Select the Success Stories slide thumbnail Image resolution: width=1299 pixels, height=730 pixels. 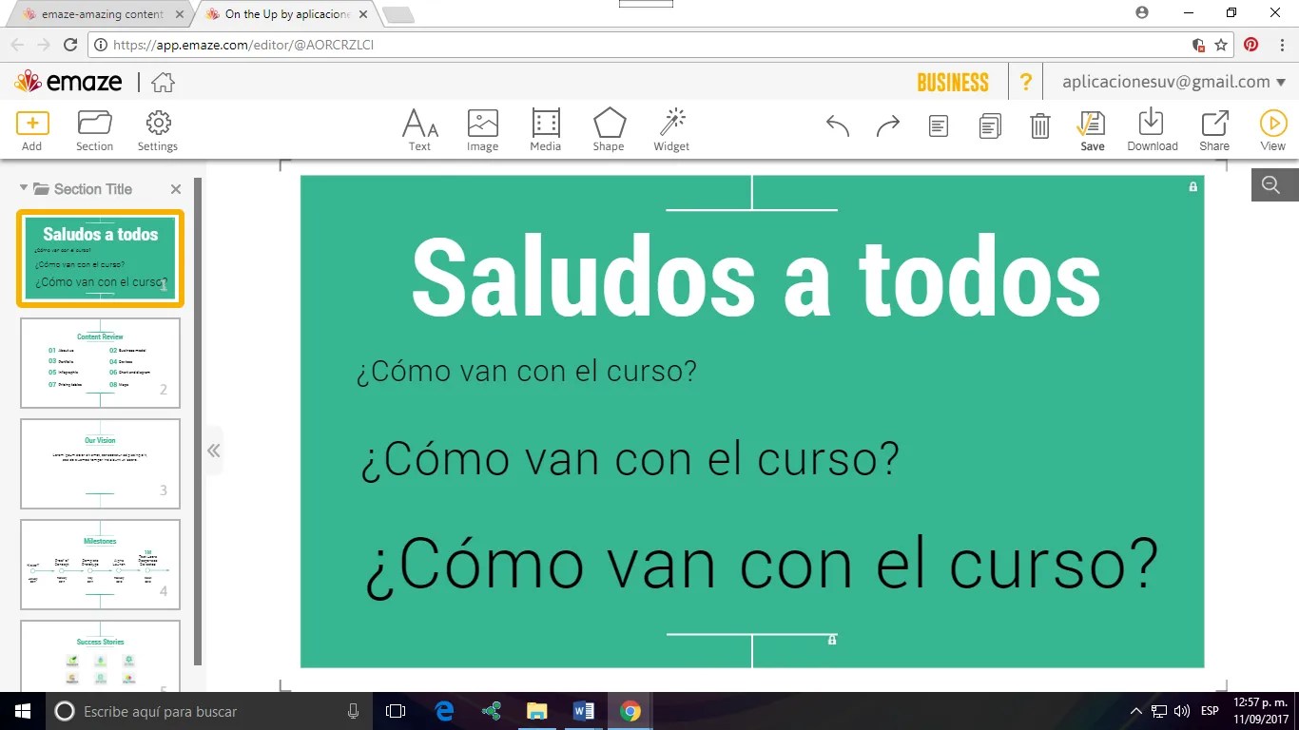coord(100,657)
